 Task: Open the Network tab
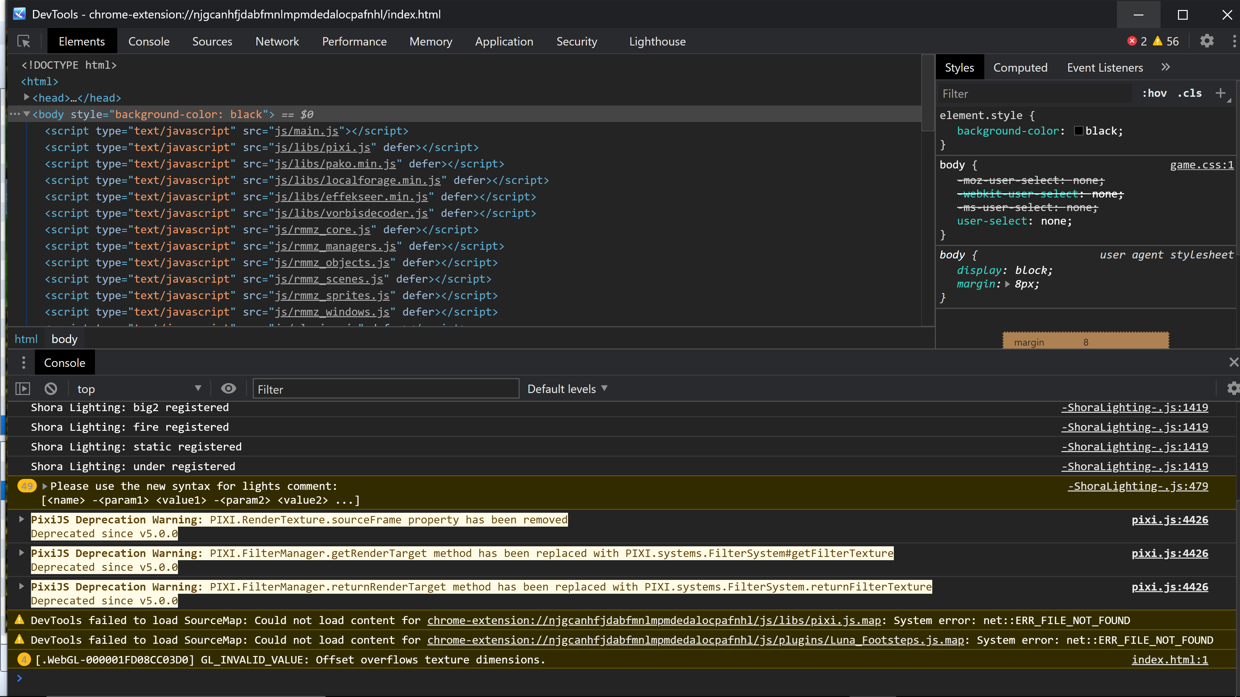point(277,41)
